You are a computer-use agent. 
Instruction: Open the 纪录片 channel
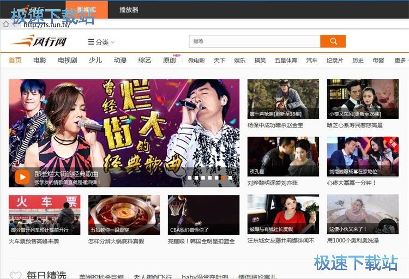point(335,60)
